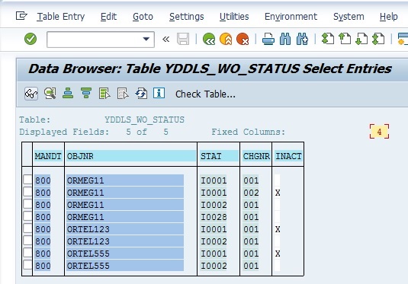Click the CHGNR column header
This screenshot has height=284, width=408.
[256, 156]
